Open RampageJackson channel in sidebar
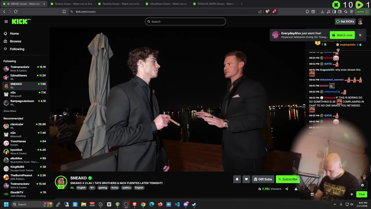Image resolution: width=371 pixels, height=209 pixels. click(25, 102)
